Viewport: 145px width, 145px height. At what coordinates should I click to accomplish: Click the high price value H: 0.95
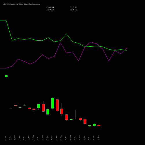tap(73, 8)
